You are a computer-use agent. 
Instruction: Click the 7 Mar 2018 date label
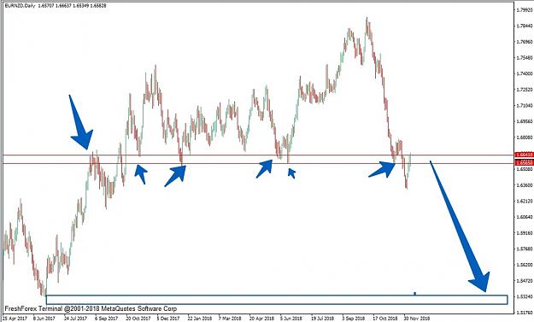[230, 319]
